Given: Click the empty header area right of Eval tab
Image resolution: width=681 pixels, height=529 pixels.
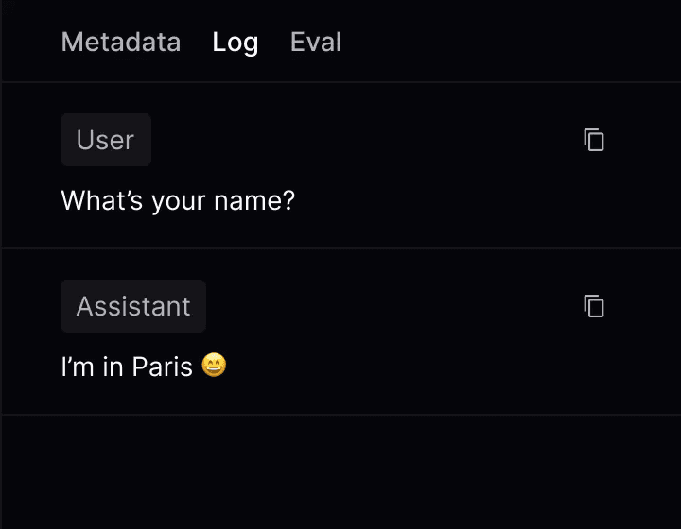Looking at the screenshot, I should click(511, 42).
